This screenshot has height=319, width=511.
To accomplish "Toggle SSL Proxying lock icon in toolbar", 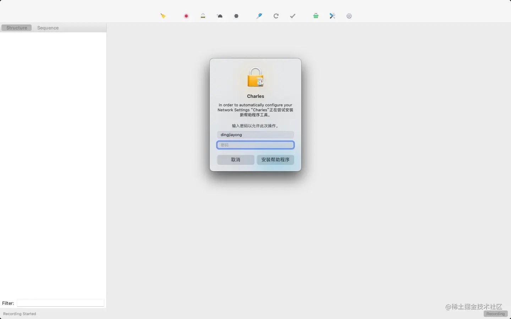I will click(x=203, y=16).
